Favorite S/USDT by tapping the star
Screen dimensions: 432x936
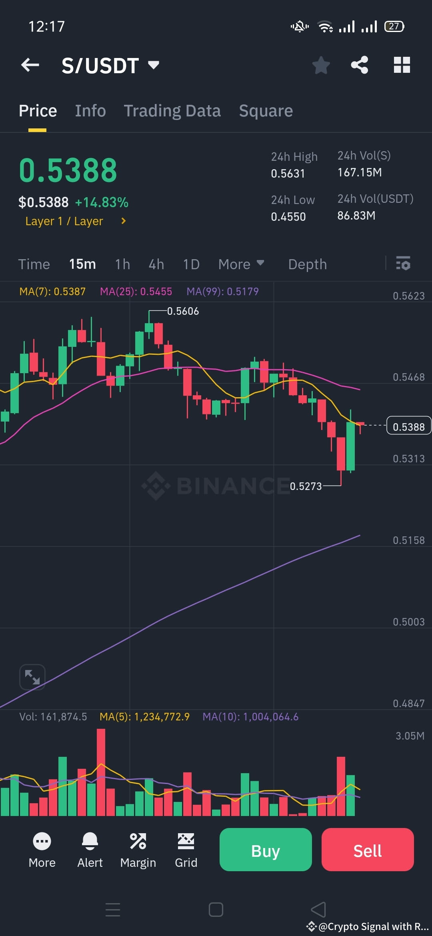point(321,65)
